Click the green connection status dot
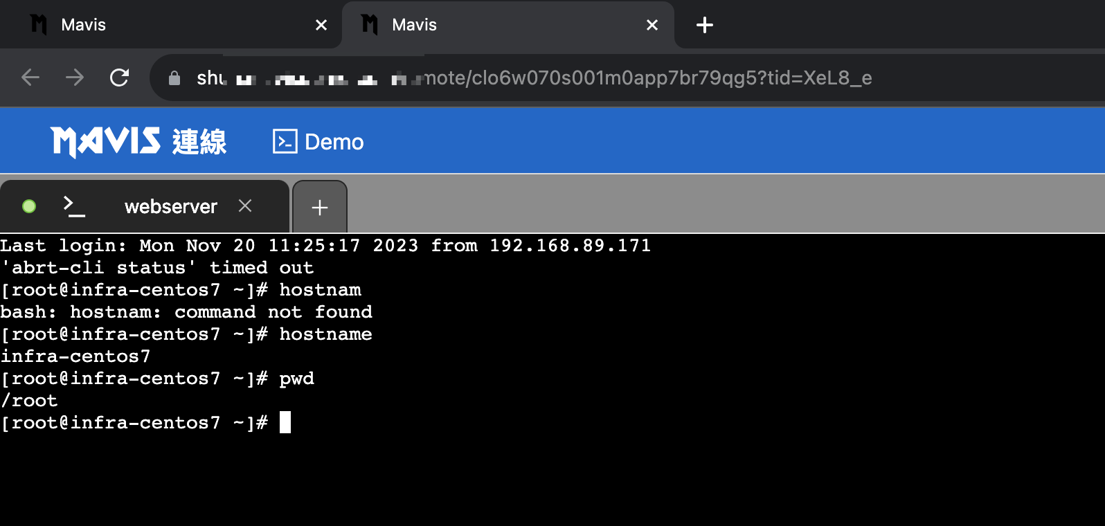Image resolution: width=1105 pixels, height=526 pixels. click(29, 206)
